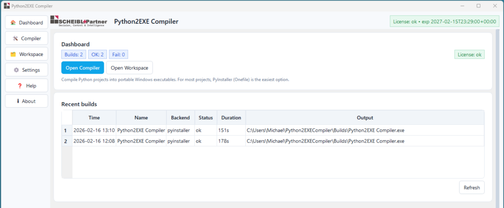Screen dimensions: 504x208
Task: Refresh the recent builds list
Action: pyautogui.click(x=472, y=187)
